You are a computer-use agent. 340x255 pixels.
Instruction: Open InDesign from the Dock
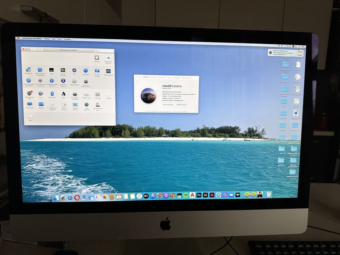click(x=212, y=195)
